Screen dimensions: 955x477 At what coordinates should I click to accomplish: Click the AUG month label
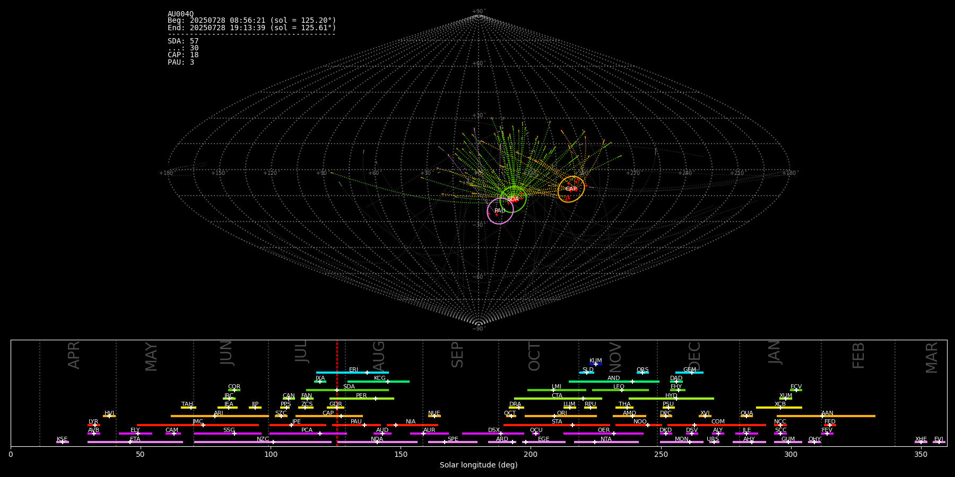pos(379,356)
